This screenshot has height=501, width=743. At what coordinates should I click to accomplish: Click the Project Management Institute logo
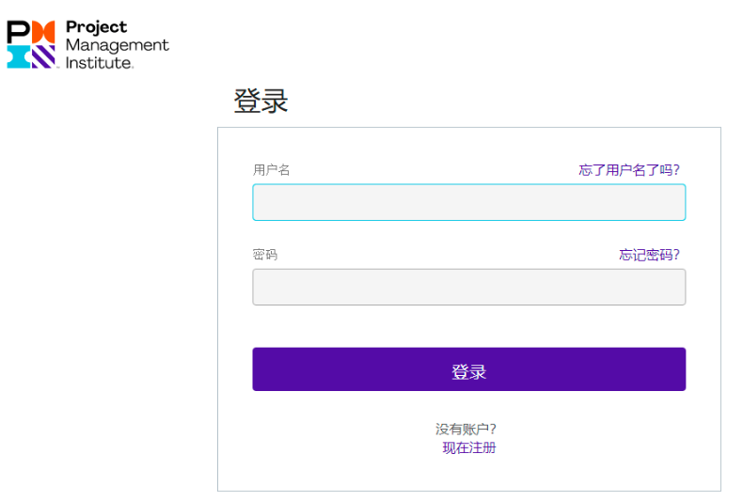point(87,44)
